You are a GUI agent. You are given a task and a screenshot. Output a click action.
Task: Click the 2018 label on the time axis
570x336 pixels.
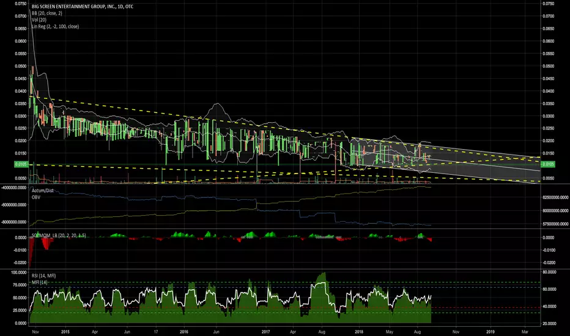(359, 332)
